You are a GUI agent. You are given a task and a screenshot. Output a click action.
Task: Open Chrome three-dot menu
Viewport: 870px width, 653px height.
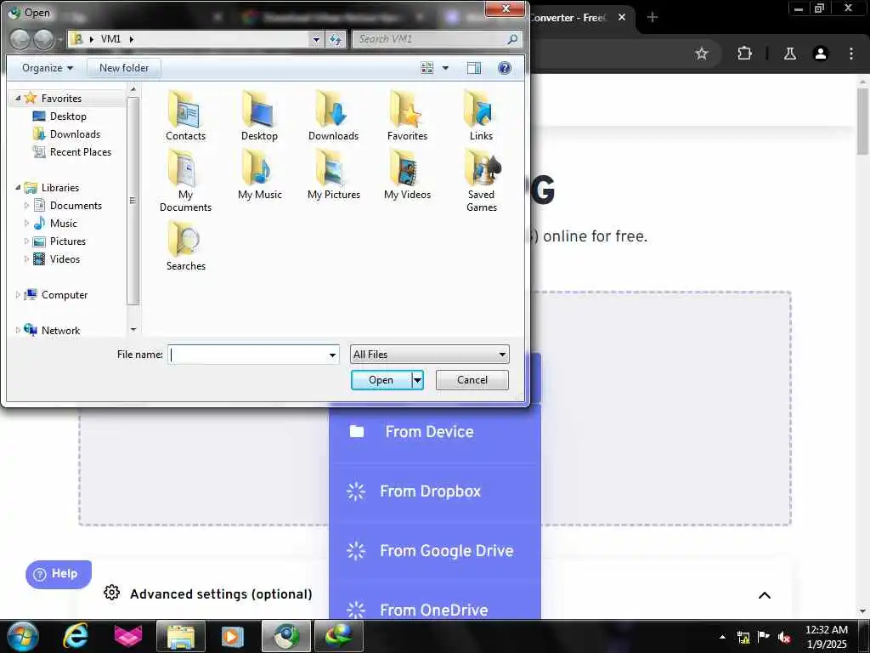[x=851, y=54]
